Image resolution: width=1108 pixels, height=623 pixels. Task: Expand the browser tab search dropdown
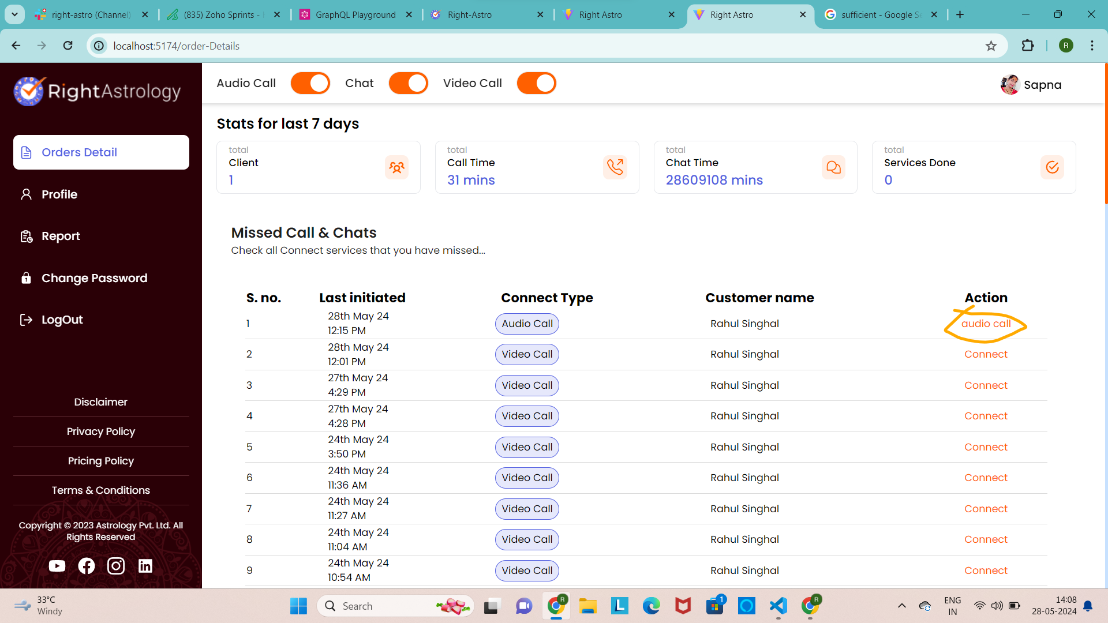[x=14, y=14]
